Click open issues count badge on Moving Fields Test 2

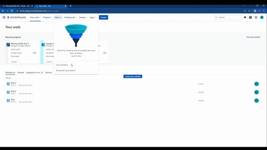click(x=35, y=53)
